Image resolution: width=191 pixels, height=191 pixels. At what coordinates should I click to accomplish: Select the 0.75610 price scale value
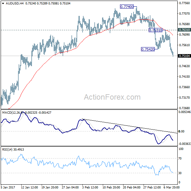(184, 45)
